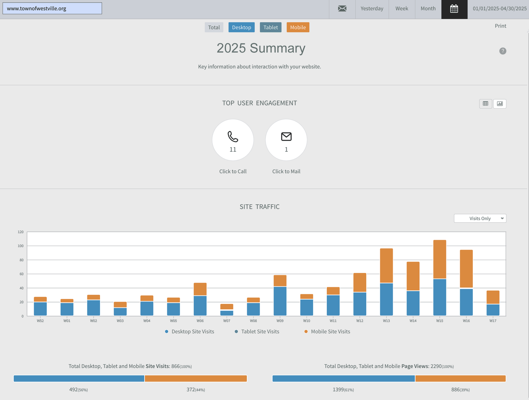Click the Click to Mail envelope icon
Screen dimensions: 529x400
pos(286,137)
